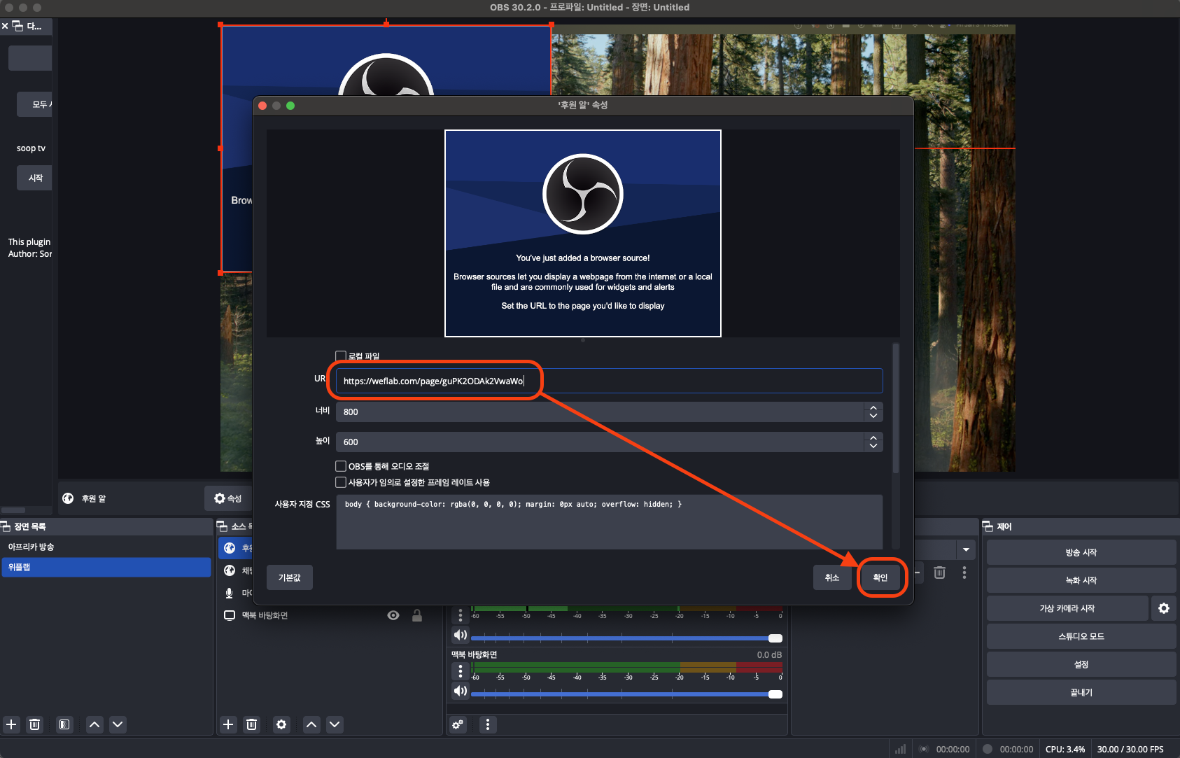The image size is (1180, 758).
Task: Select 맥북 바탕화면 source row
Action: point(328,615)
